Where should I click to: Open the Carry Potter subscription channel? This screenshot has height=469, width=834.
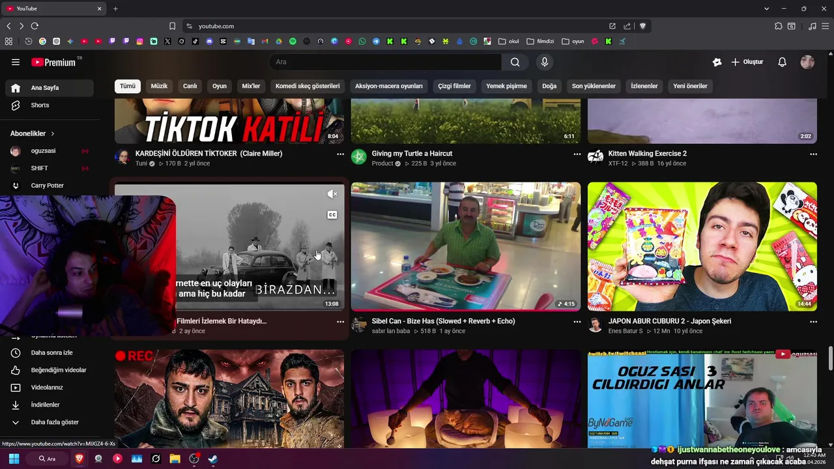point(50,186)
